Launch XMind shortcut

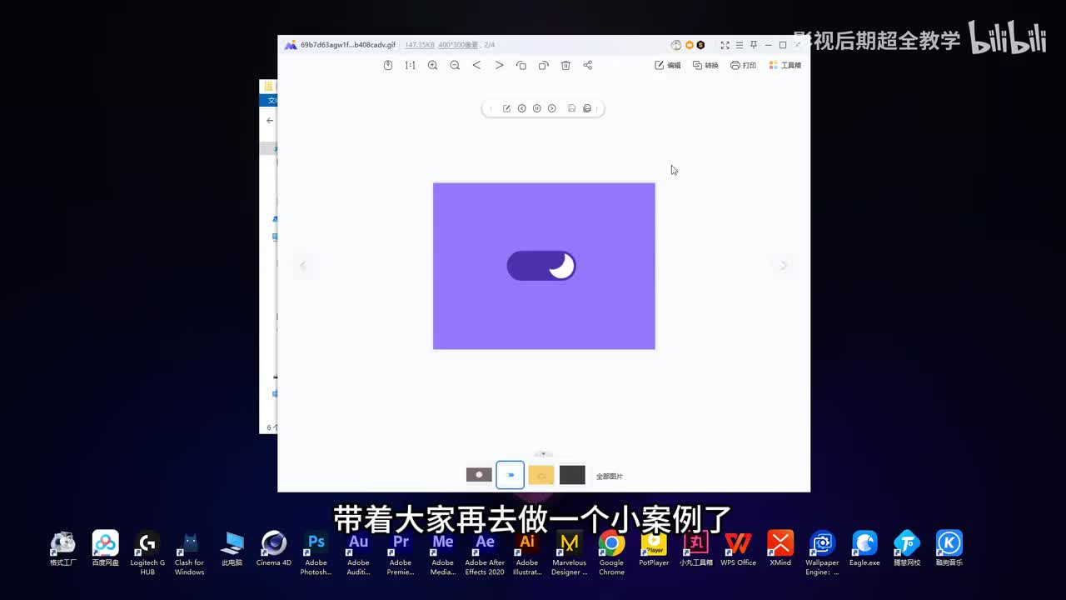[780, 551]
